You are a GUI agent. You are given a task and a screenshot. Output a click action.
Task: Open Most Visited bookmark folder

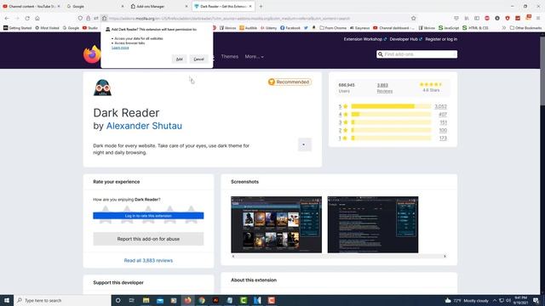click(47, 28)
